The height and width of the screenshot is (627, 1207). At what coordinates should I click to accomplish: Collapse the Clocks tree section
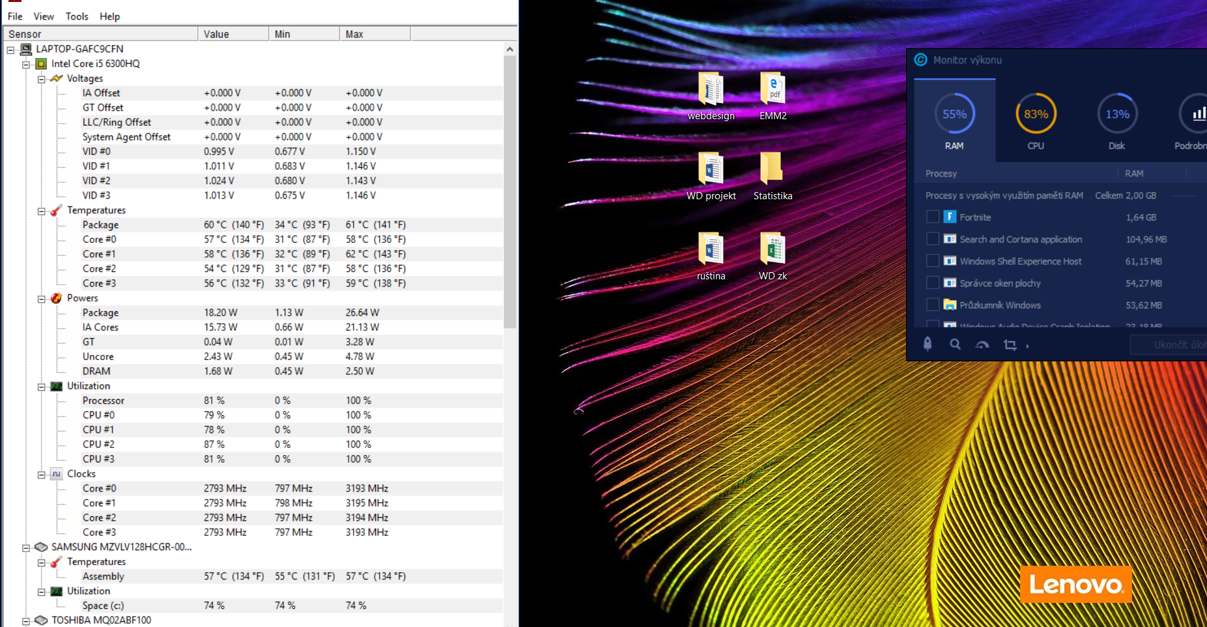[42, 475]
